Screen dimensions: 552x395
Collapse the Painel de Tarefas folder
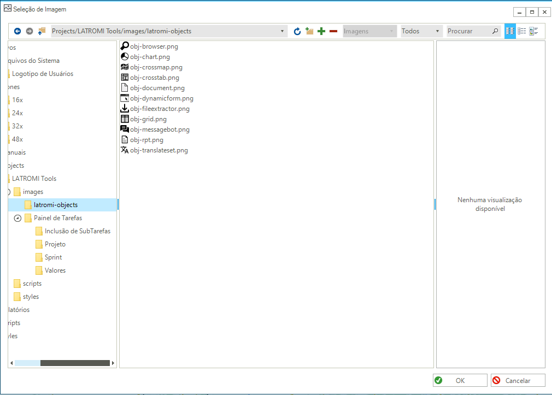[17, 218]
